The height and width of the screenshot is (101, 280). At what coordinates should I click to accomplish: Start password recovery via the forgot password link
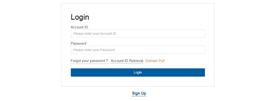click(x=90, y=61)
